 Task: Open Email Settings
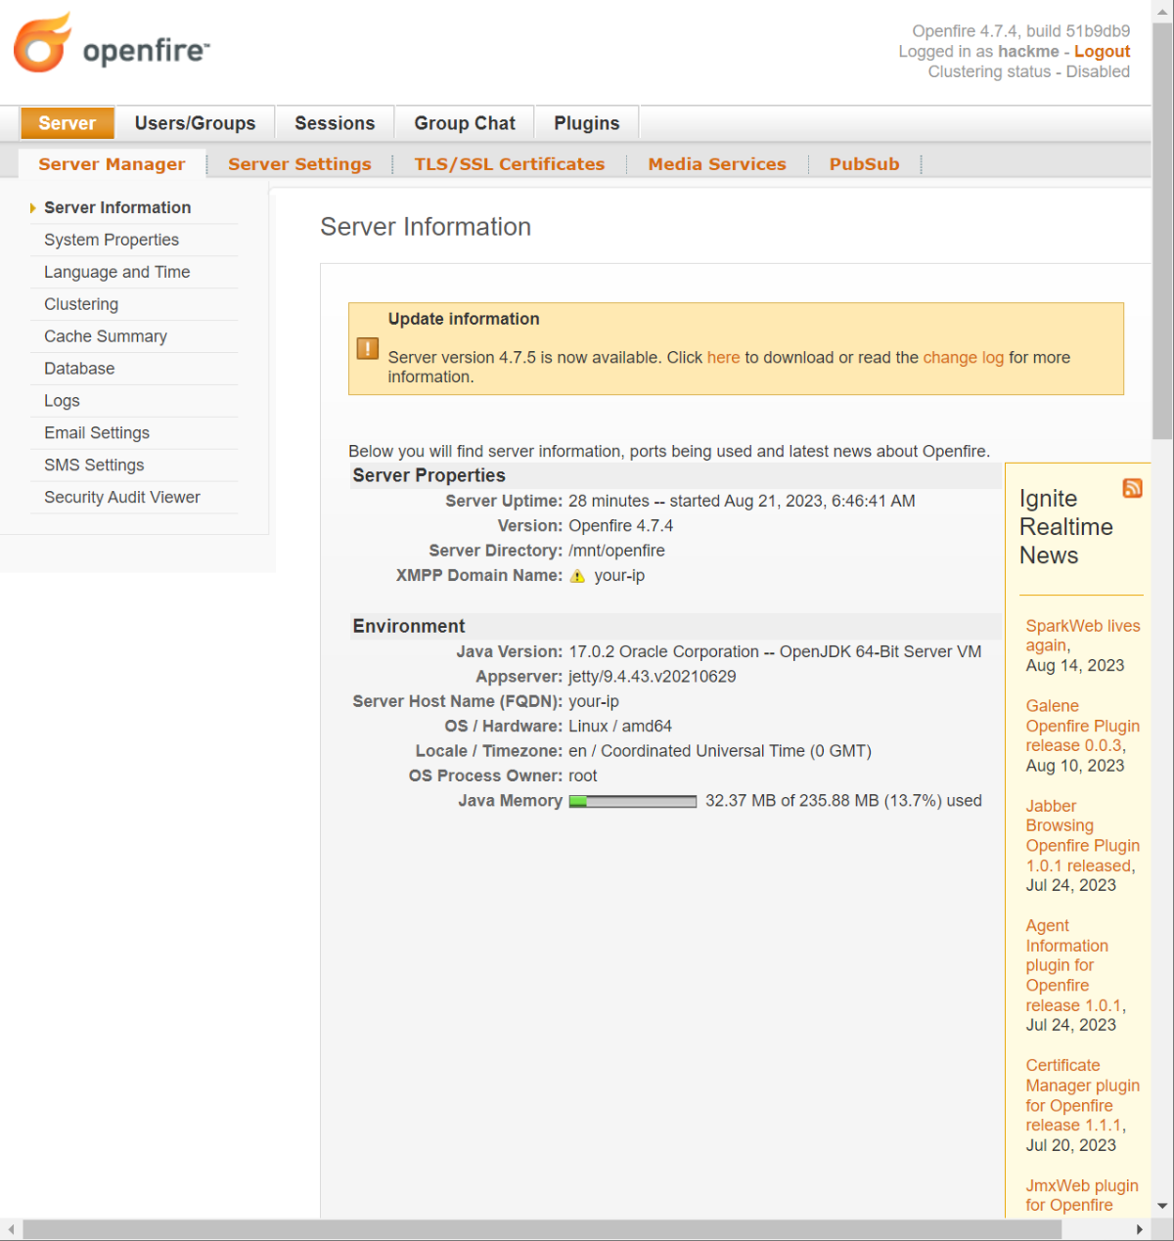97,433
